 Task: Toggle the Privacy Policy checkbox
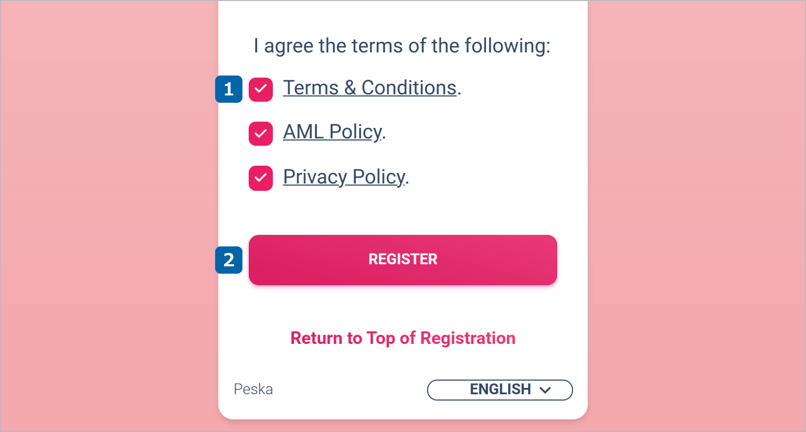tap(261, 178)
